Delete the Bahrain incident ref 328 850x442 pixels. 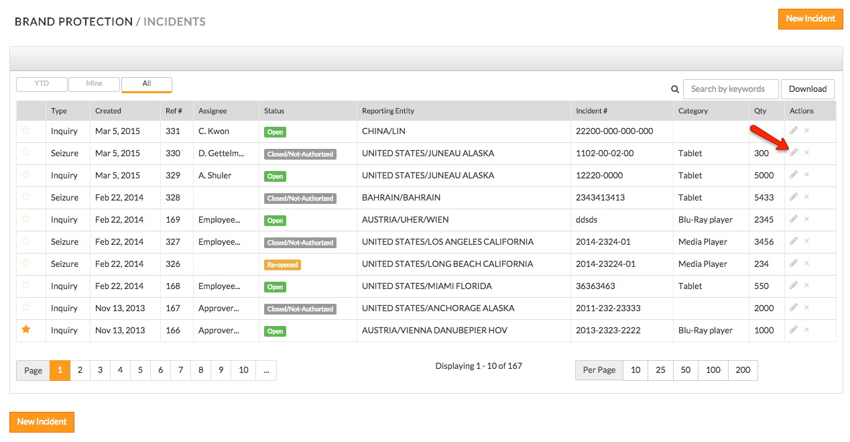tap(806, 197)
